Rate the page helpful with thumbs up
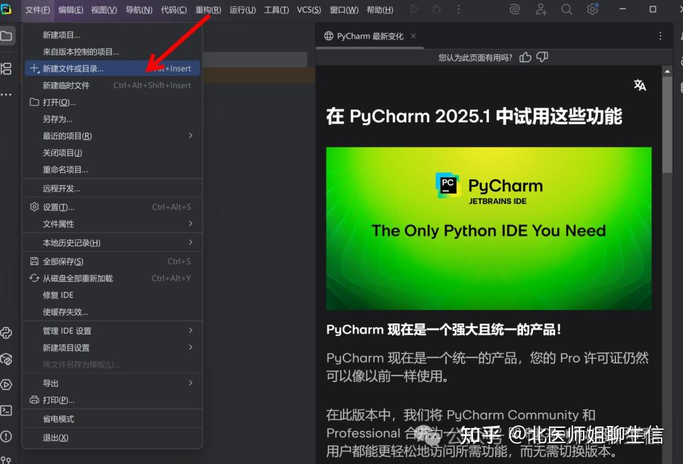The height and width of the screenshot is (464, 683). coord(525,56)
